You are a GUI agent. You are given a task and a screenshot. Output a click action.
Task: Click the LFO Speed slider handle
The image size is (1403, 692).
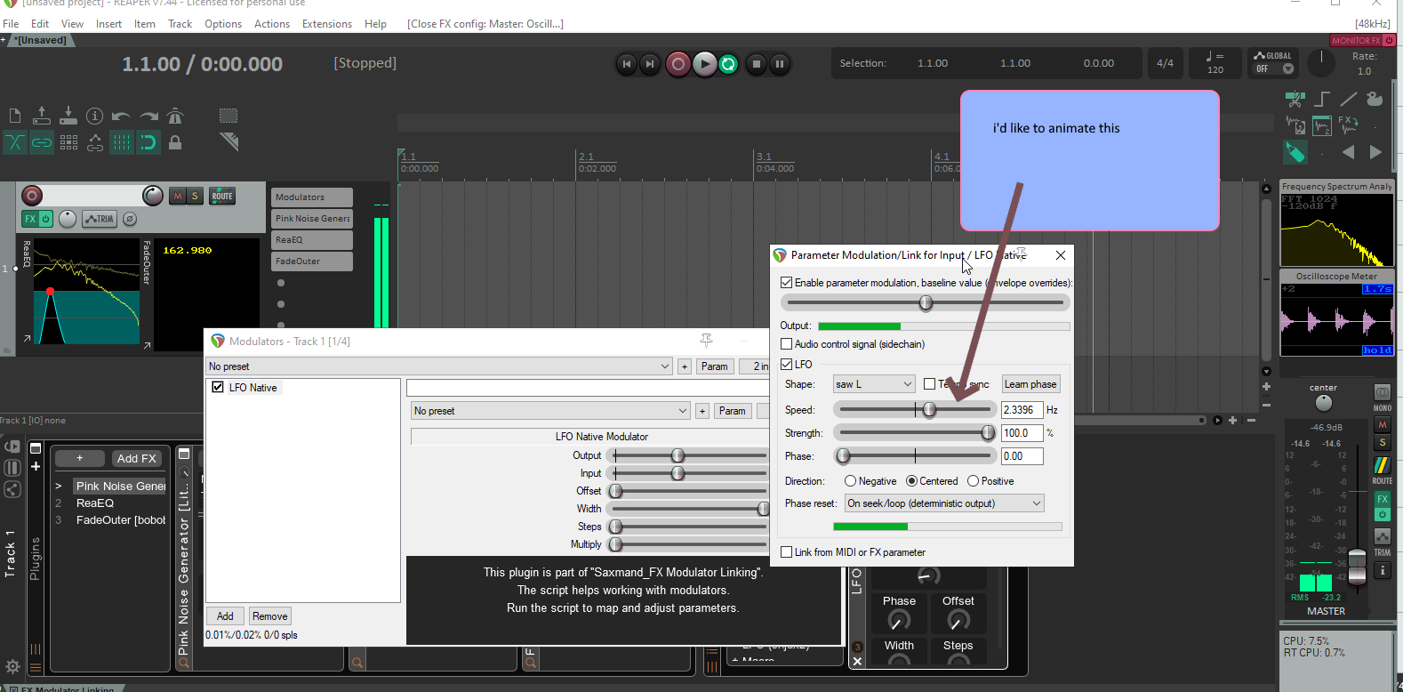(929, 410)
